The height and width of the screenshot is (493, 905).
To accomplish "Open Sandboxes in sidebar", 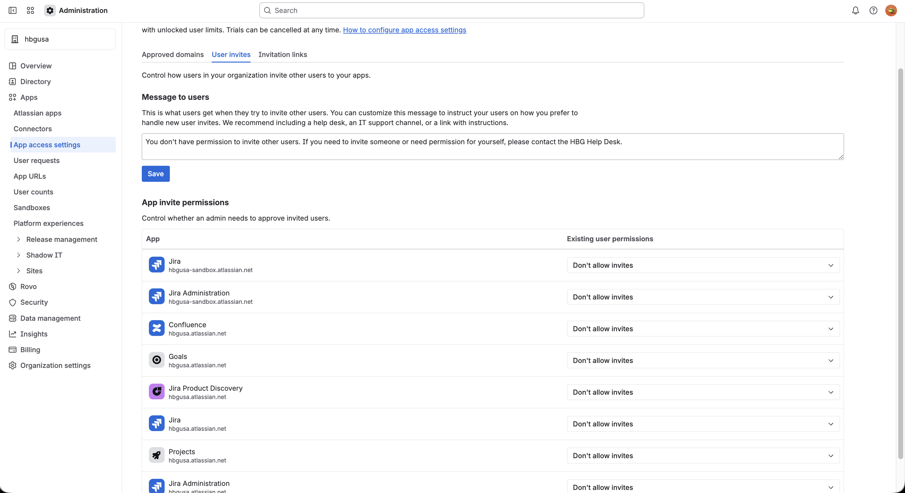I will click(32, 208).
